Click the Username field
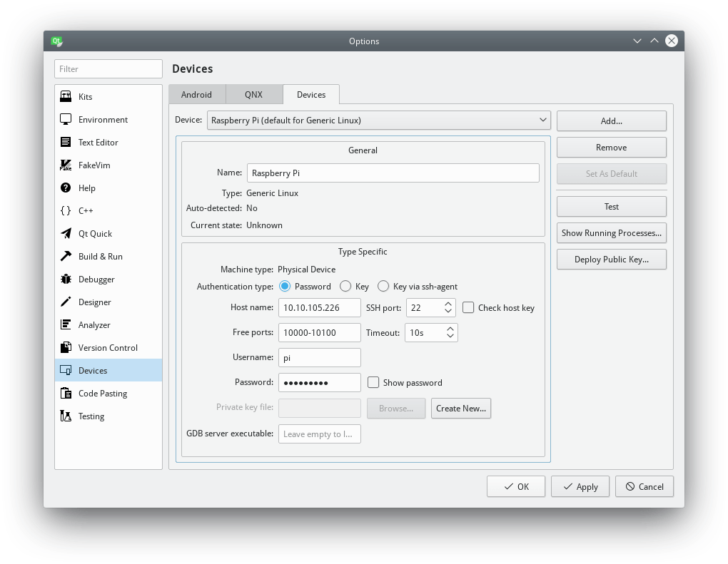The height and width of the screenshot is (564, 728). (x=320, y=358)
